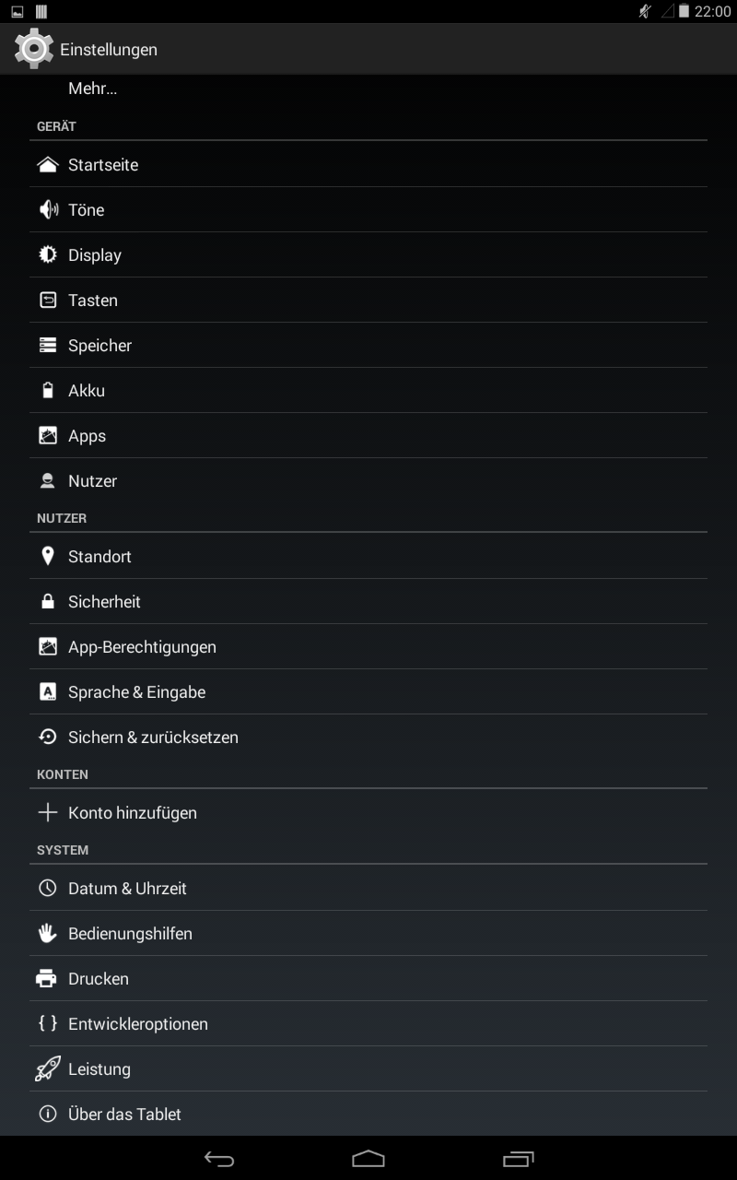Tap the Entwickleroptionen curly braces icon
This screenshot has width=737, height=1180.
point(48,1024)
